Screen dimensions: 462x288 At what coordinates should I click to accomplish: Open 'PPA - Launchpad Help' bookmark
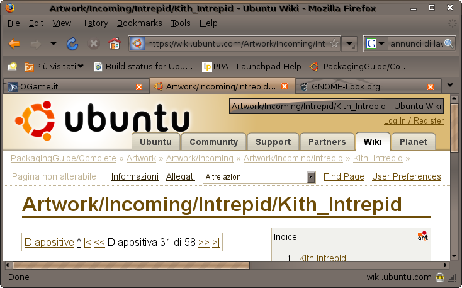(x=252, y=67)
